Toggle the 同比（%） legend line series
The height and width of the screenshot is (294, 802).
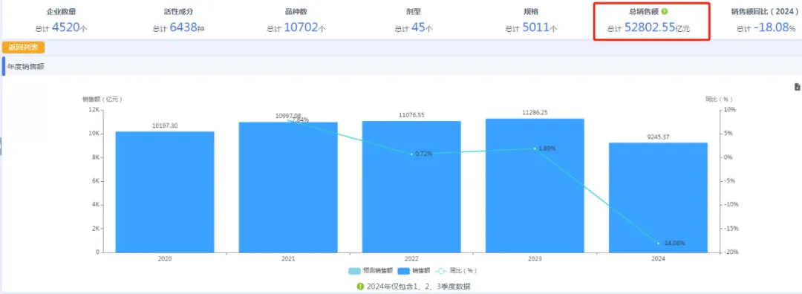457,270
